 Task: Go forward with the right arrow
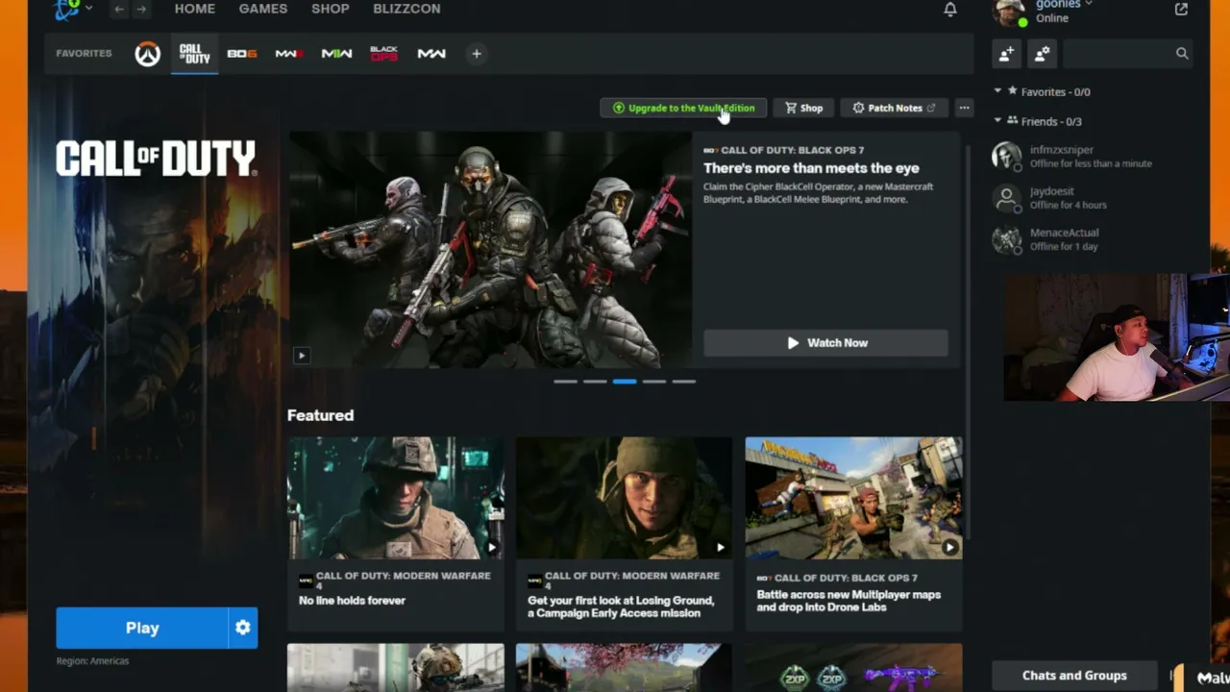click(141, 9)
